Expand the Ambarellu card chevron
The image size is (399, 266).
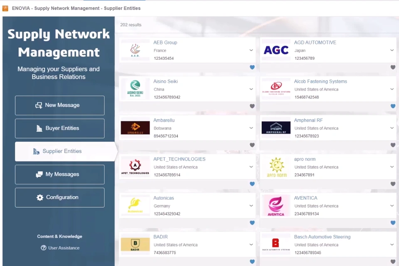(x=251, y=128)
